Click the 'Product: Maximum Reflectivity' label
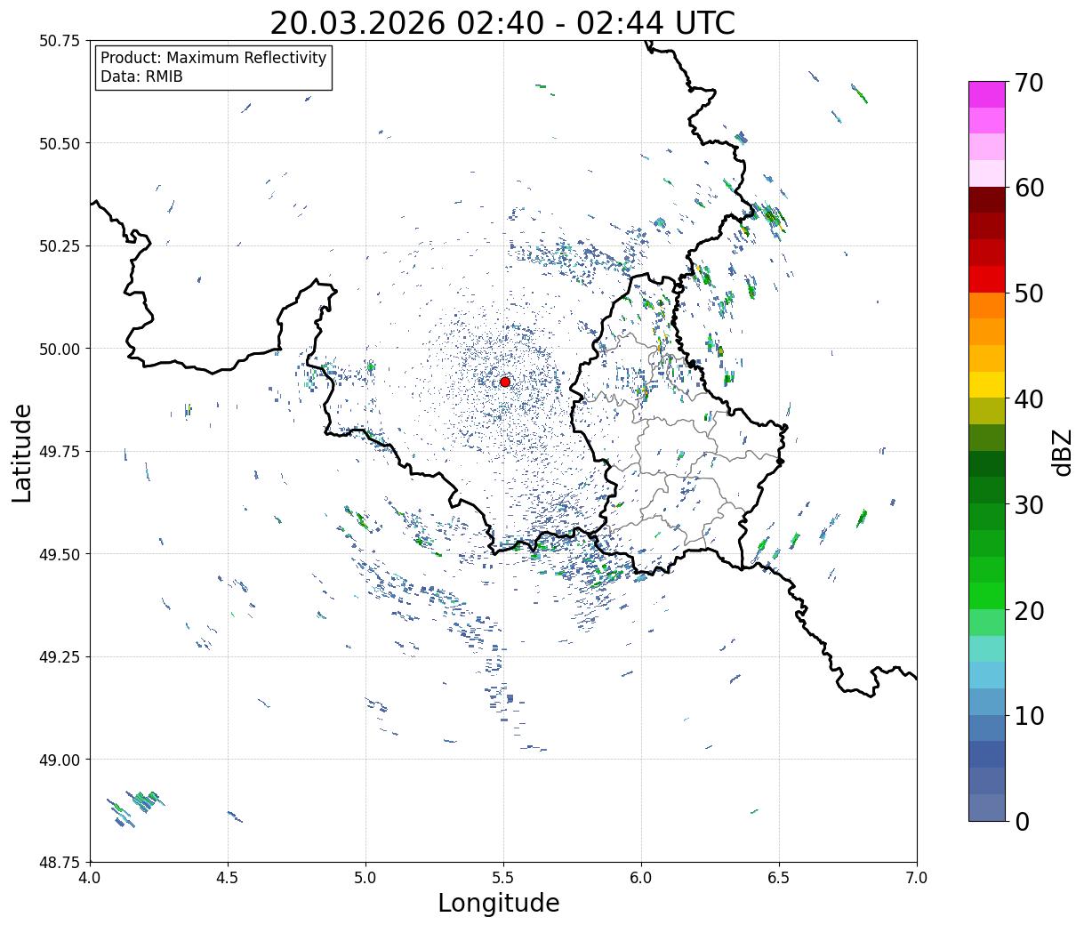This screenshot has height=925, width=1084. point(213,58)
